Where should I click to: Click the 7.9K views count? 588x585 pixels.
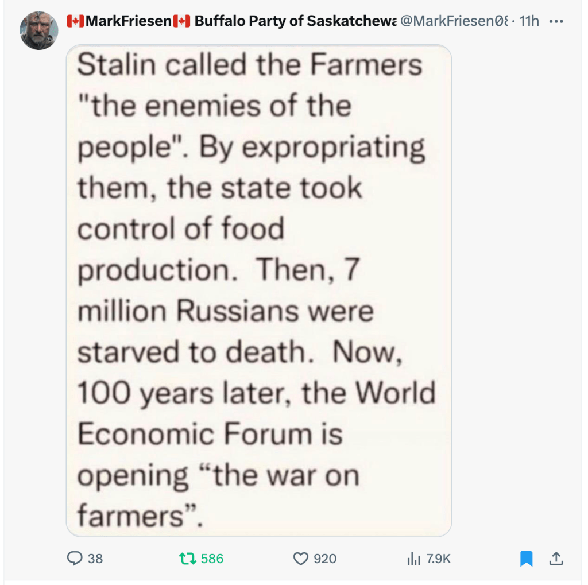[438, 558]
